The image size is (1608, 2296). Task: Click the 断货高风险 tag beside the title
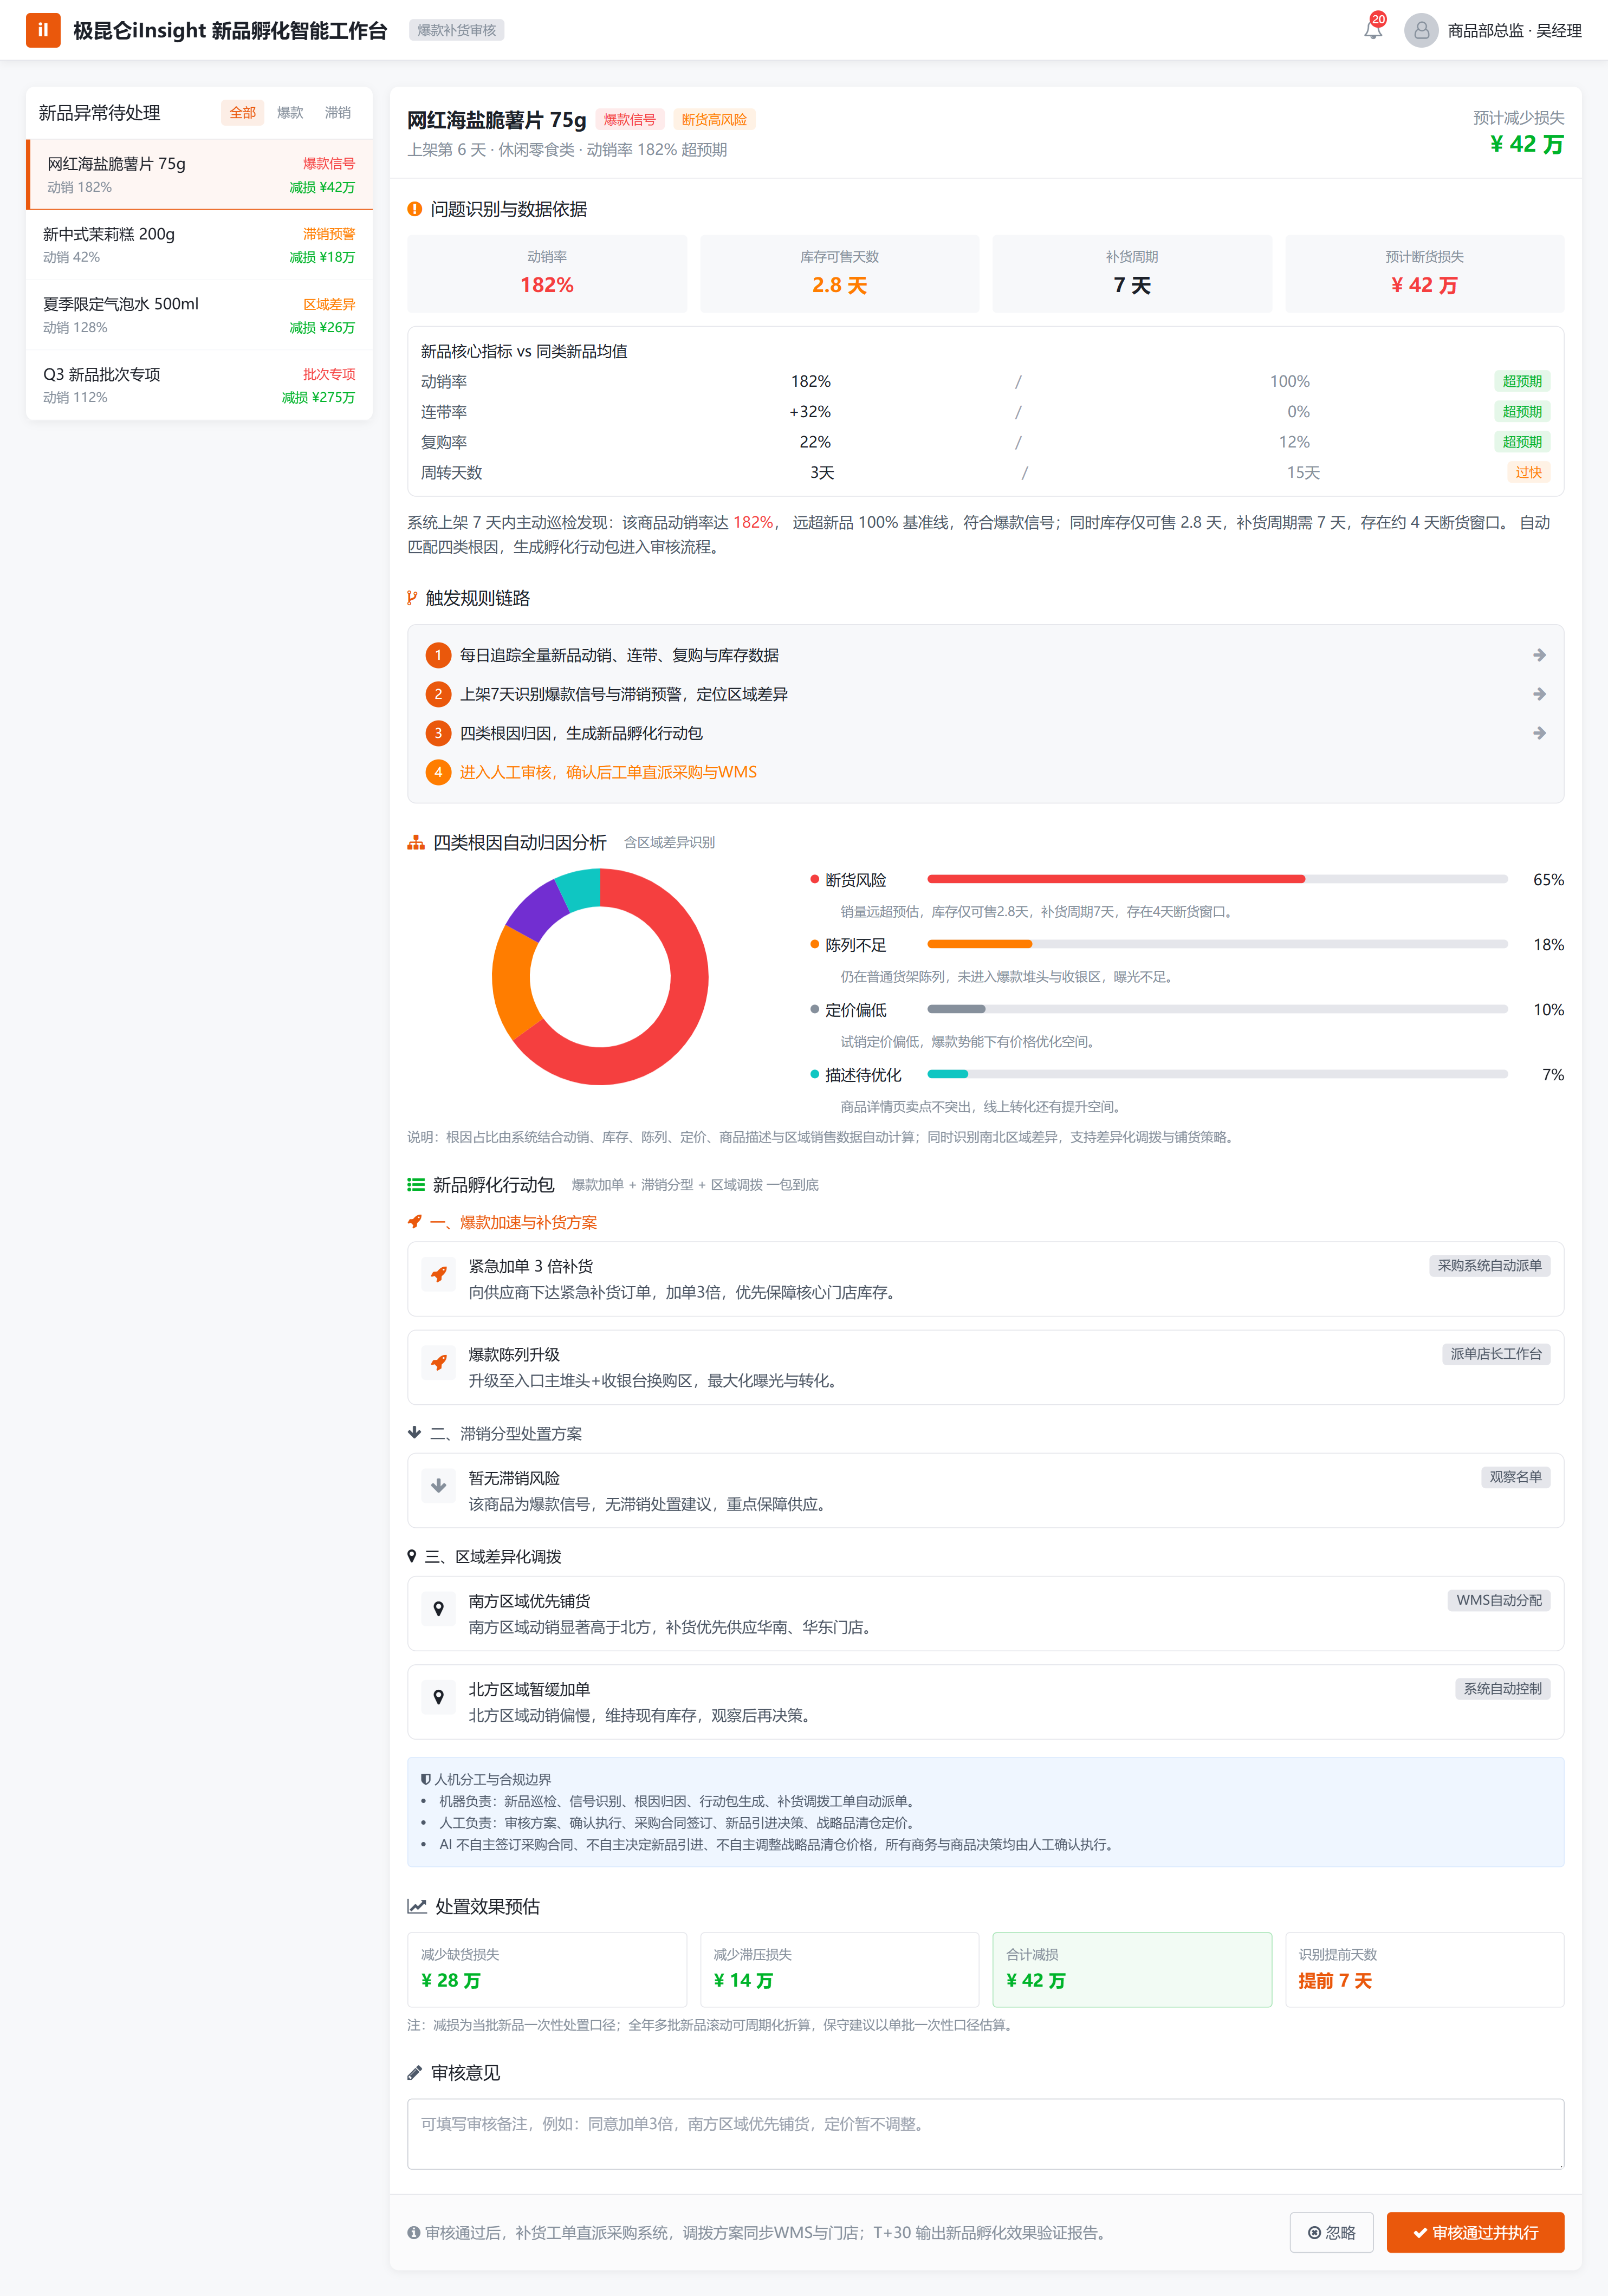tap(714, 120)
